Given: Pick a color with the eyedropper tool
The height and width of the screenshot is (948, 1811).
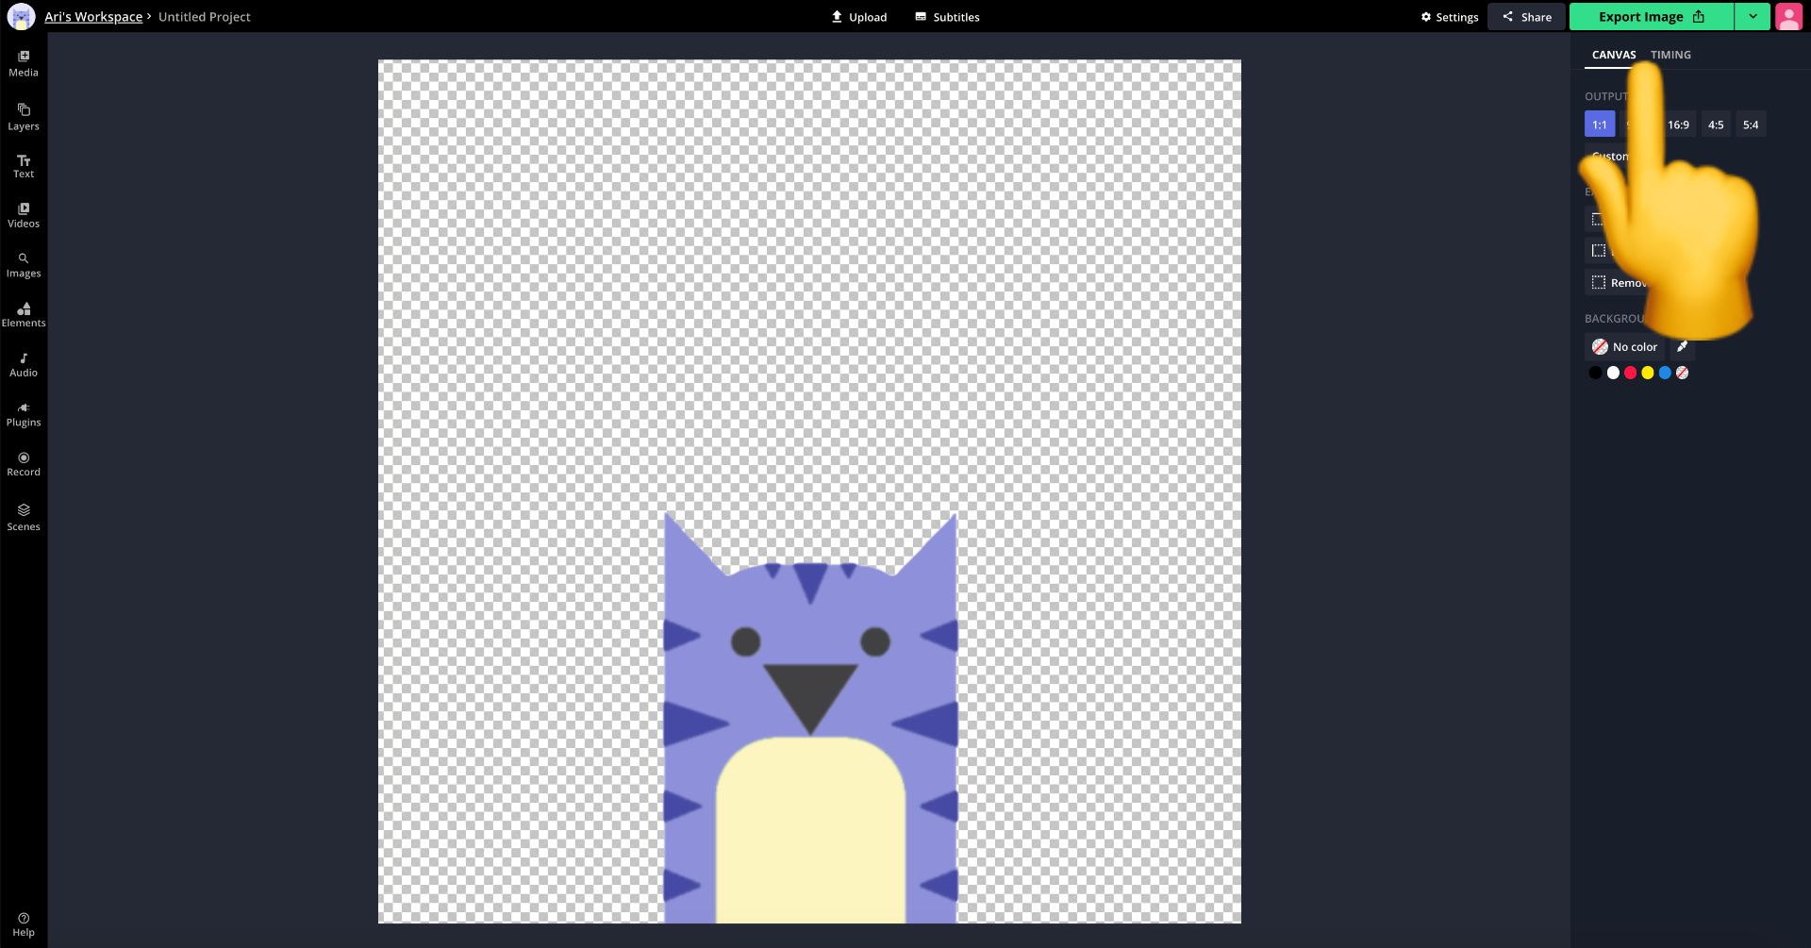Looking at the screenshot, I should (1682, 347).
